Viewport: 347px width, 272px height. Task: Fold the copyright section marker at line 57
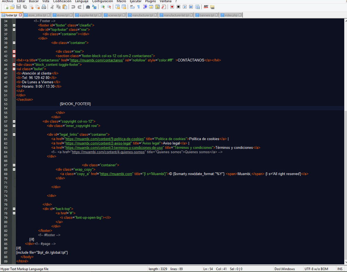14,121
